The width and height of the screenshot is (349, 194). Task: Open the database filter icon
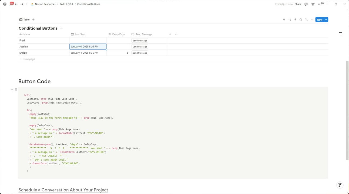click(x=284, y=20)
